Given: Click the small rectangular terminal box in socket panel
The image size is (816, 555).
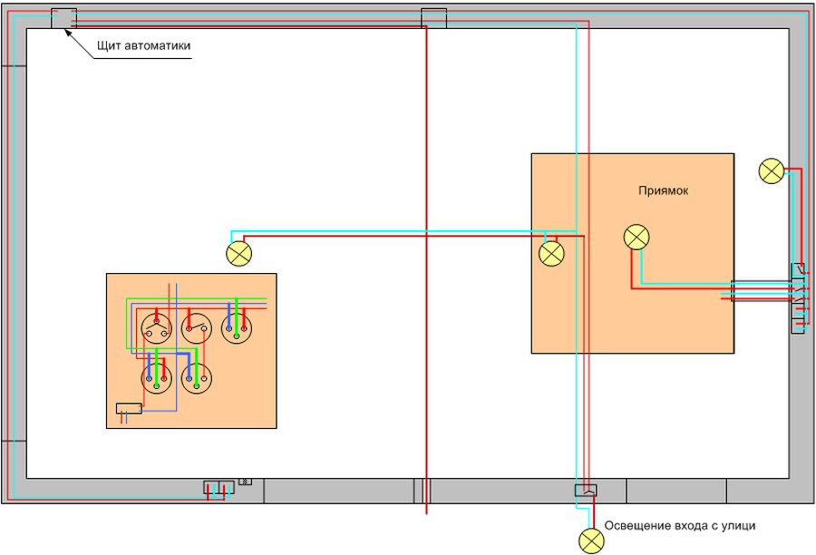Looking at the screenshot, I should [x=129, y=408].
